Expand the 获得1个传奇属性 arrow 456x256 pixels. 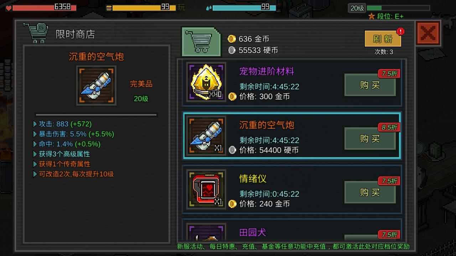pos(35,164)
